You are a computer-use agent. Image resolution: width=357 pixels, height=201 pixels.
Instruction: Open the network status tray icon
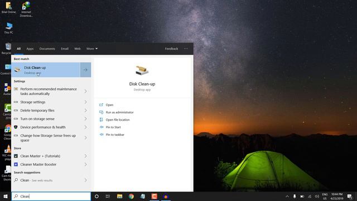[310, 196]
